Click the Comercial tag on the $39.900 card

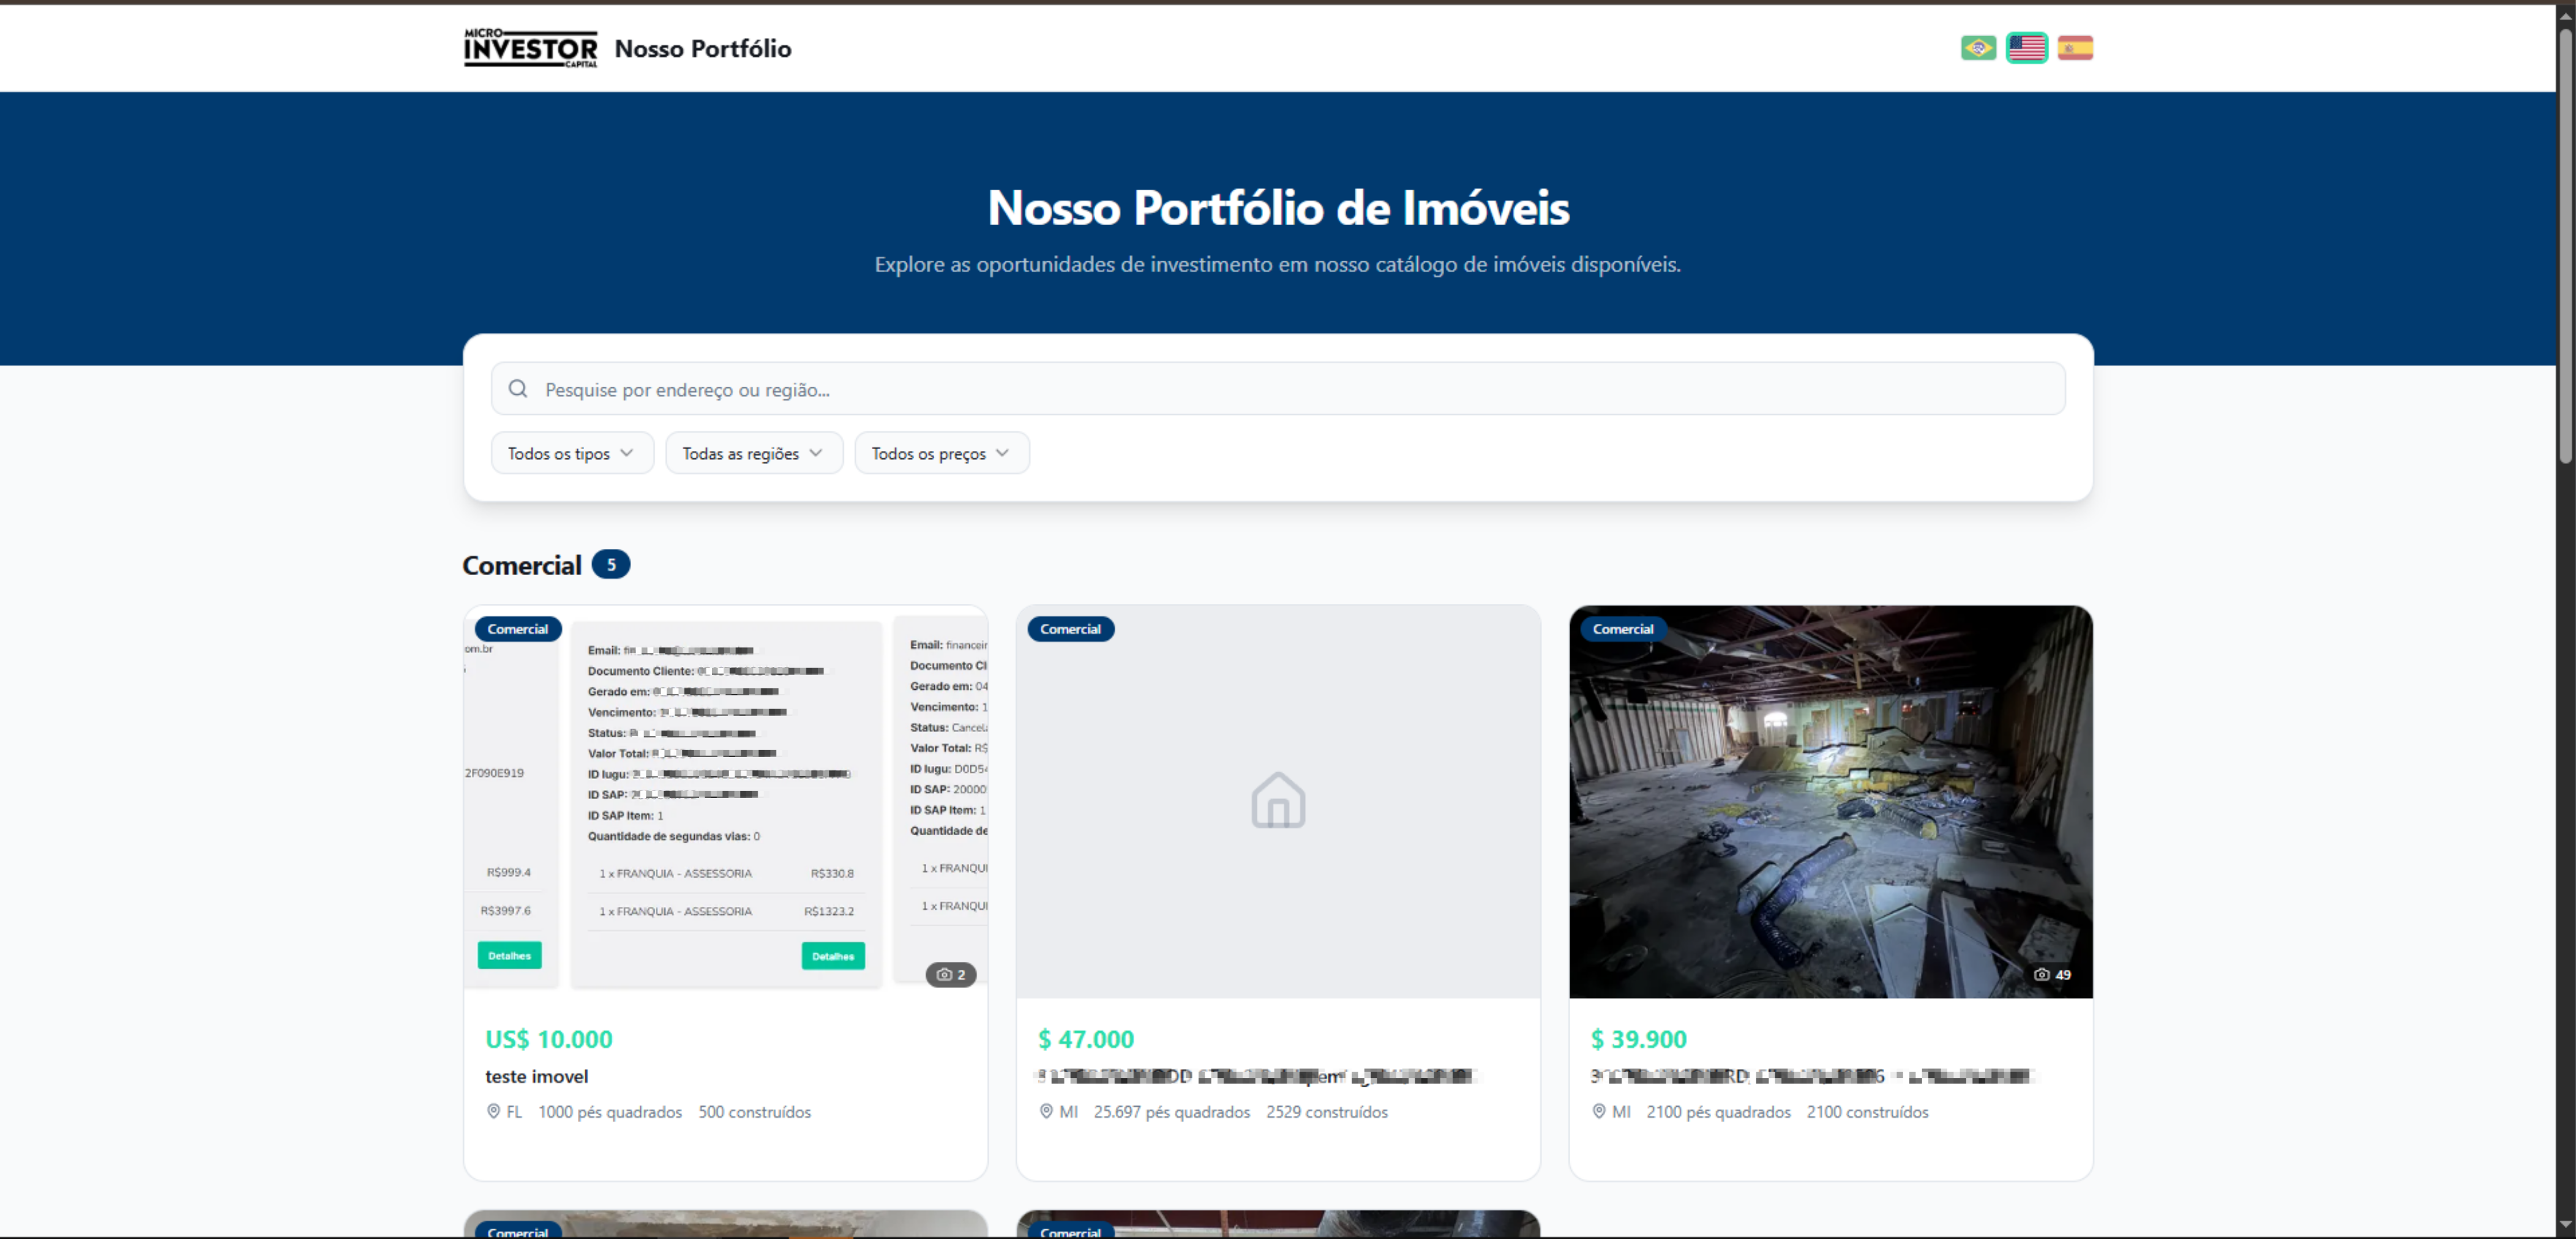click(x=1623, y=628)
